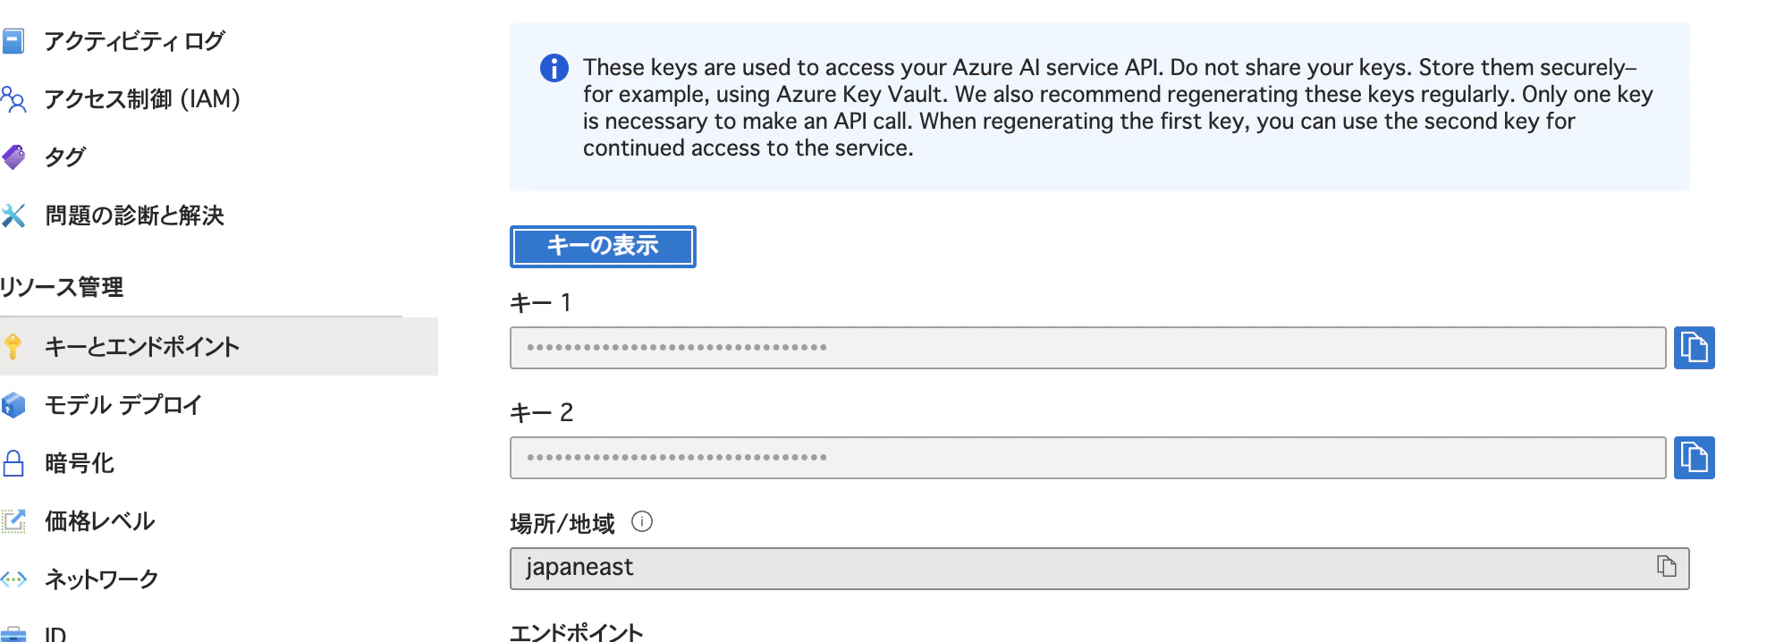
Task: Copy the japaneast region value
Action: (x=1666, y=567)
